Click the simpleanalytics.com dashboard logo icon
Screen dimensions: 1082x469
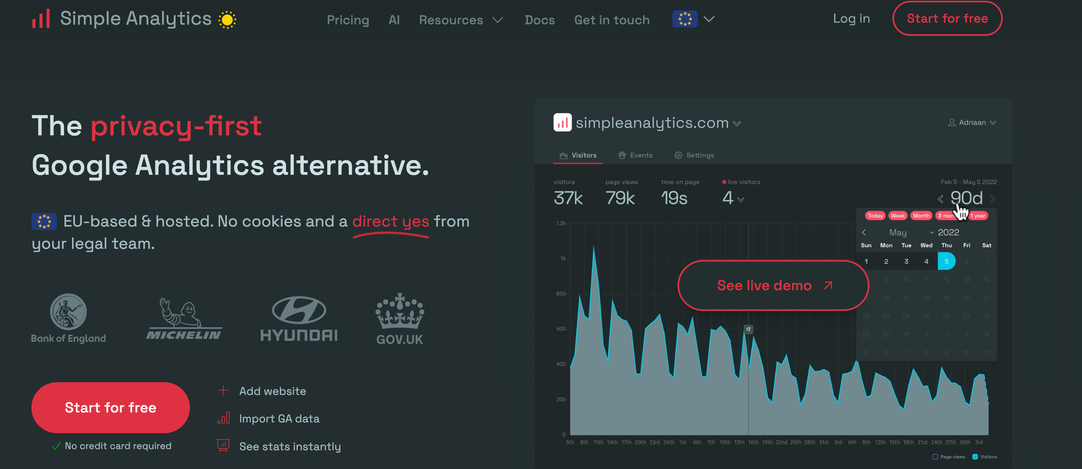click(x=562, y=123)
